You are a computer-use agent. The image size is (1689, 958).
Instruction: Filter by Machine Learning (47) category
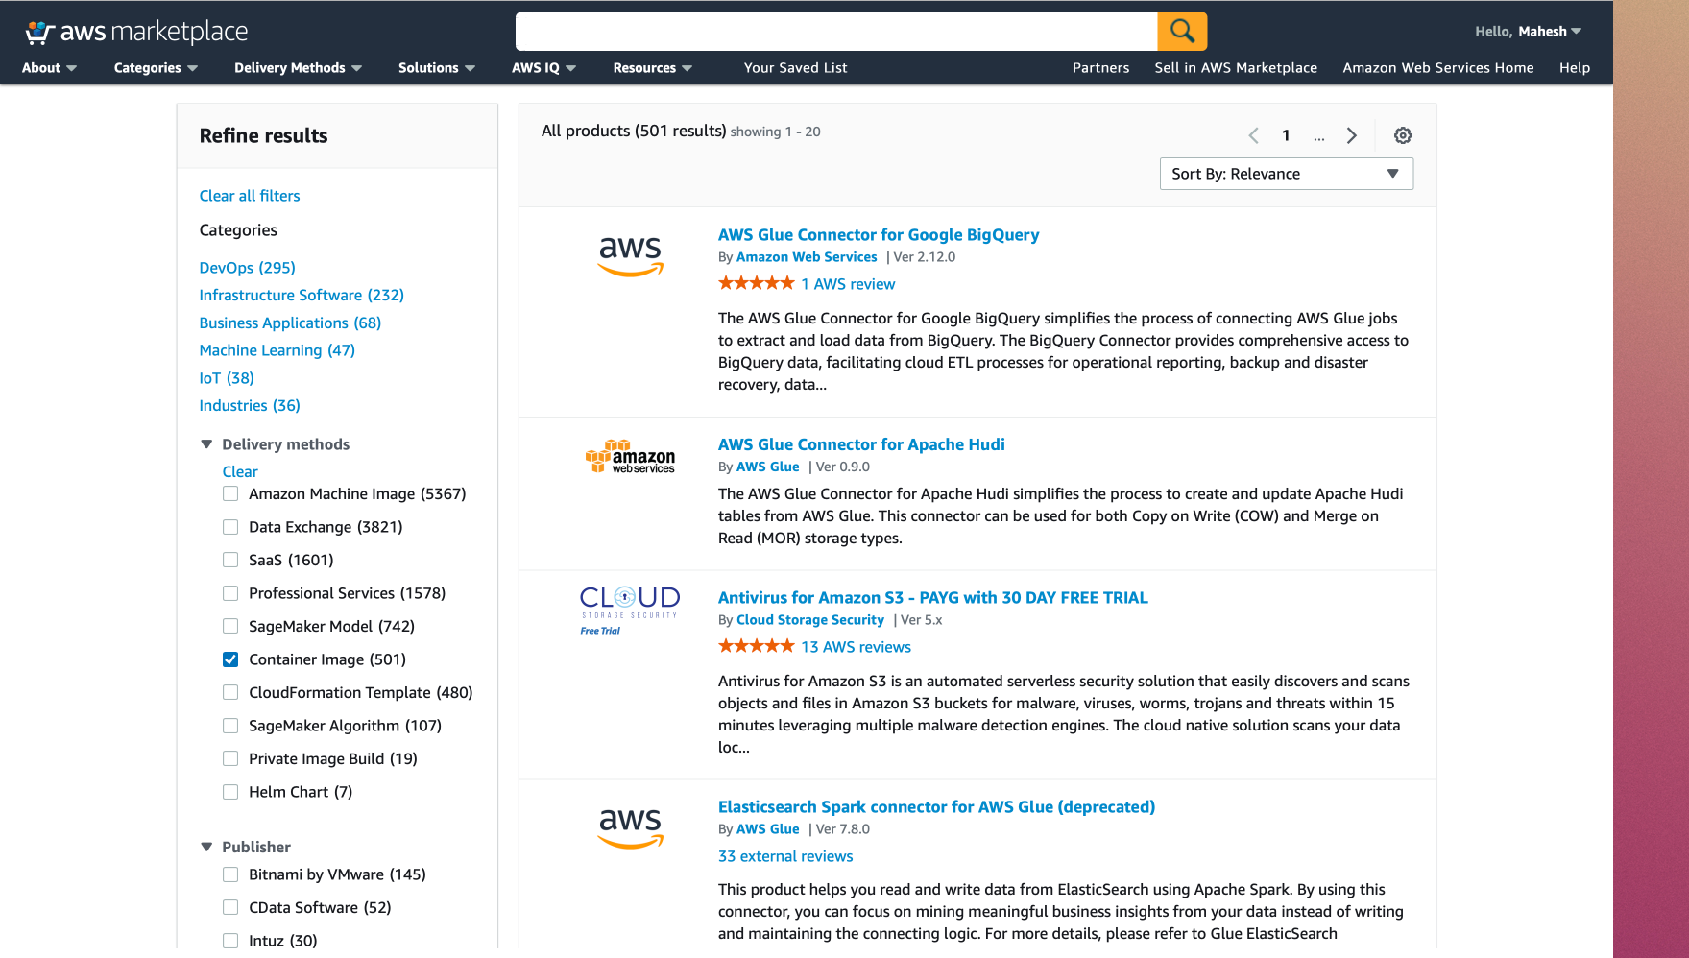[277, 350]
